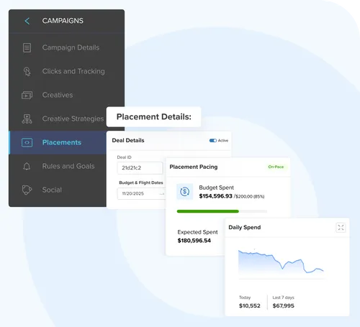This screenshot has width=360, height=327.
Task: Click the Campaign Details document icon
Action: [27, 47]
